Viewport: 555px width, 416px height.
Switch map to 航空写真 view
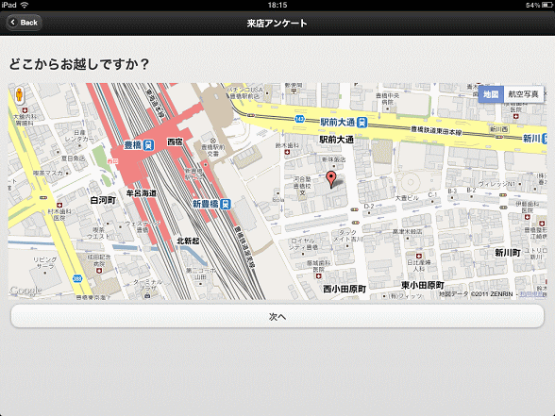point(524,94)
